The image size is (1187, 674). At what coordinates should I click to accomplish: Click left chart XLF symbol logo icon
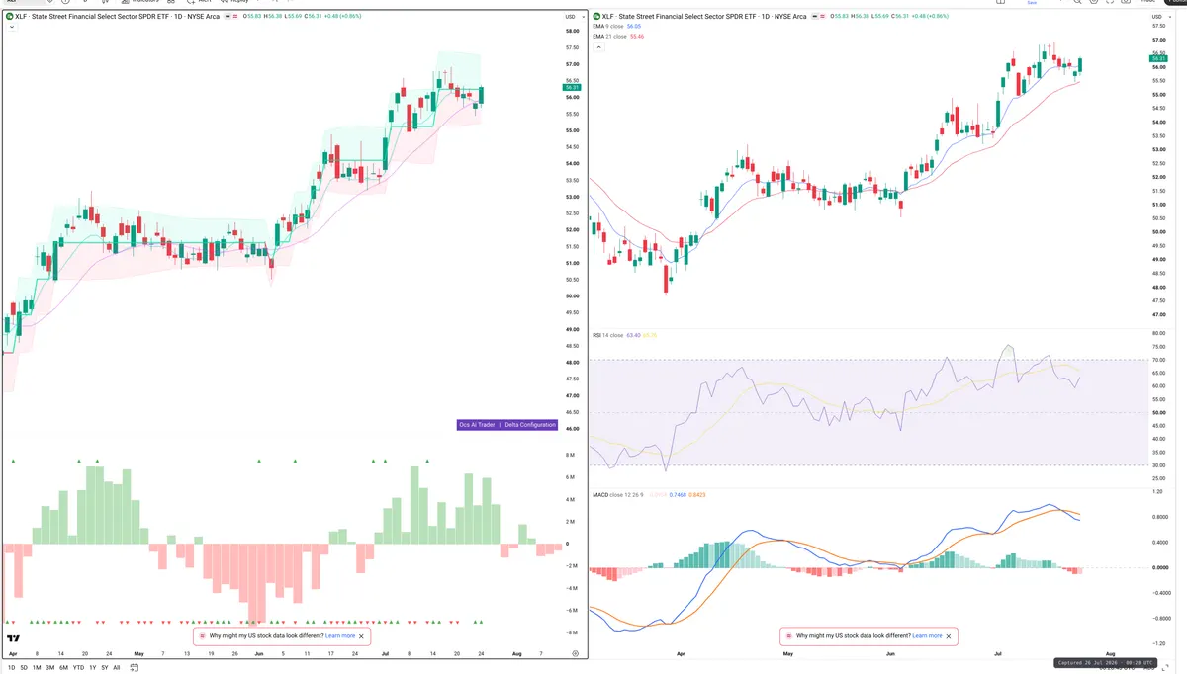coord(10,17)
